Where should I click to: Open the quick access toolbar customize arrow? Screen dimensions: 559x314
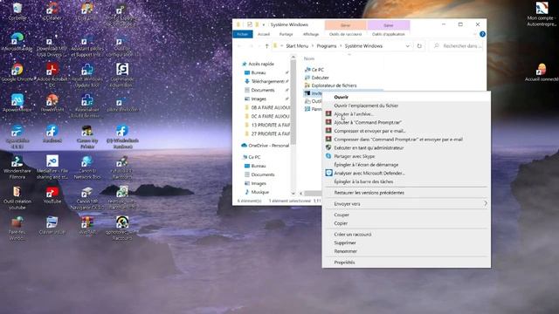point(264,24)
